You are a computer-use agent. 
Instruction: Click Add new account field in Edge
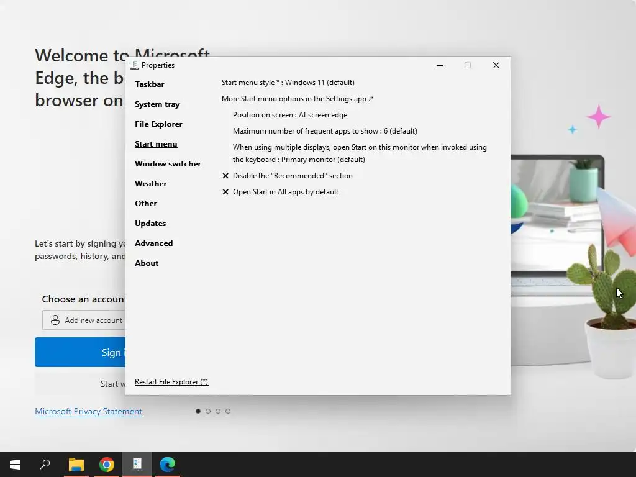click(x=84, y=320)
